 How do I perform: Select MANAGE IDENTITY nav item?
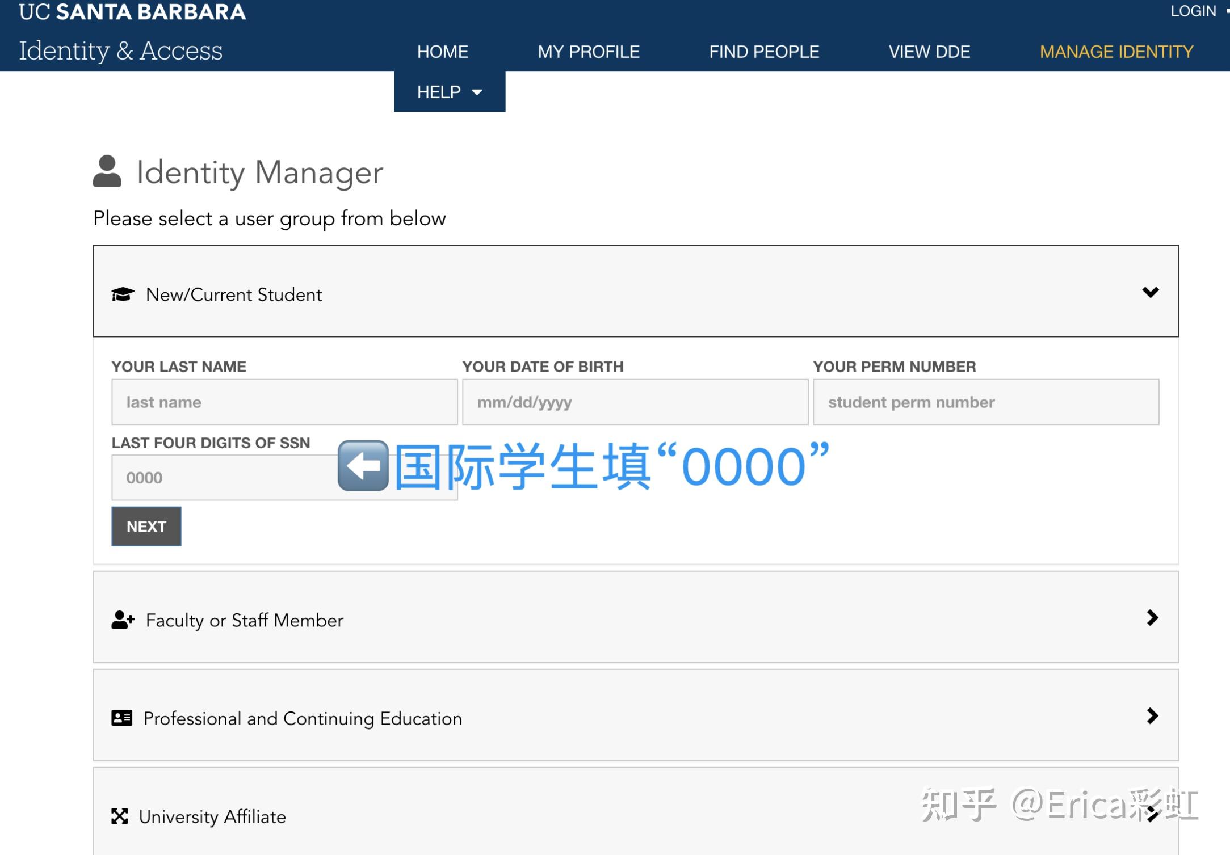tap(1116, 52)
